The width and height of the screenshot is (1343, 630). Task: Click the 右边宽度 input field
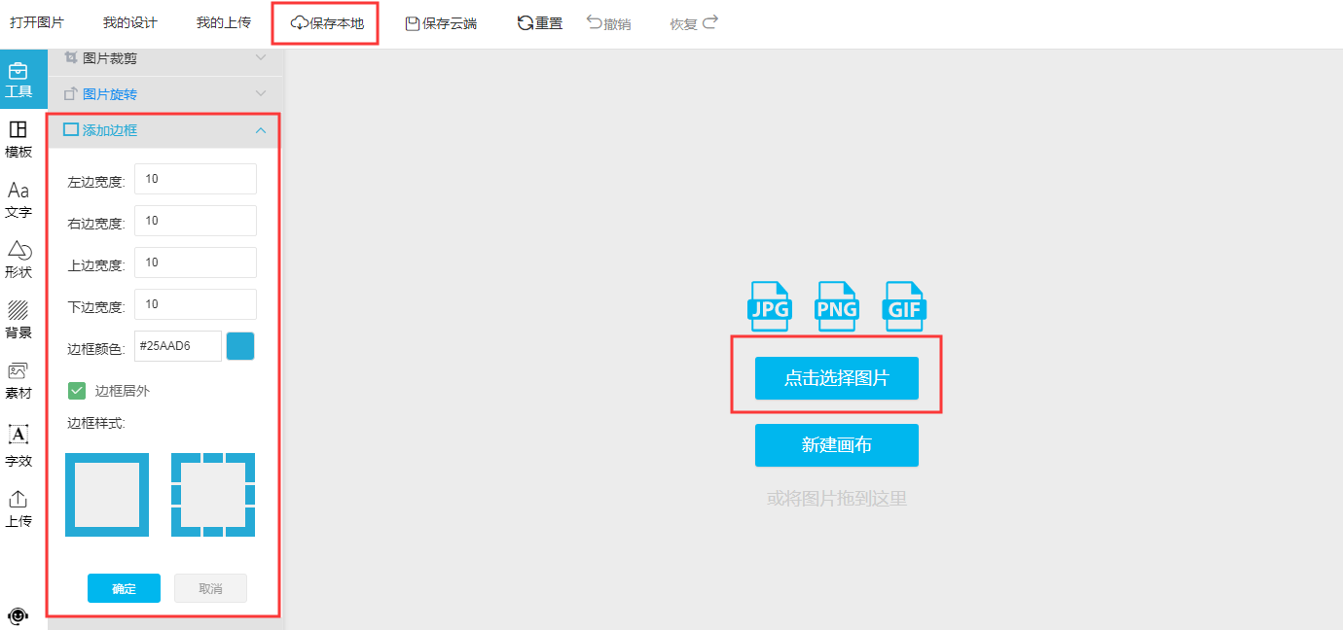(x=196, y=221)
